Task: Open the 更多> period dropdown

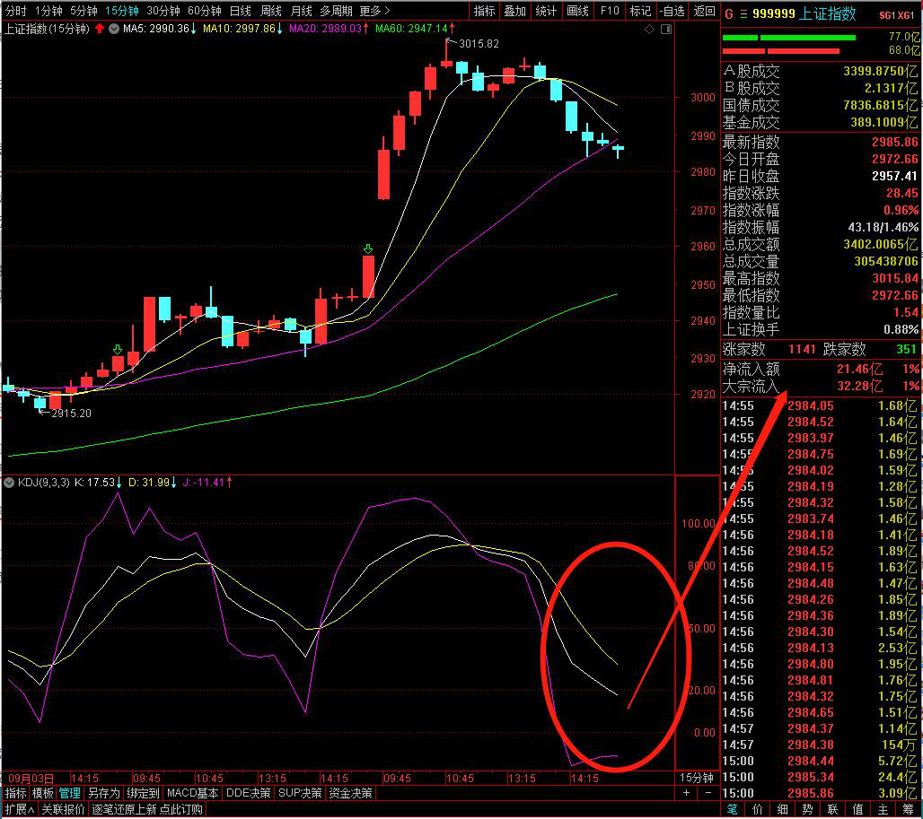Action: (374, 11)
